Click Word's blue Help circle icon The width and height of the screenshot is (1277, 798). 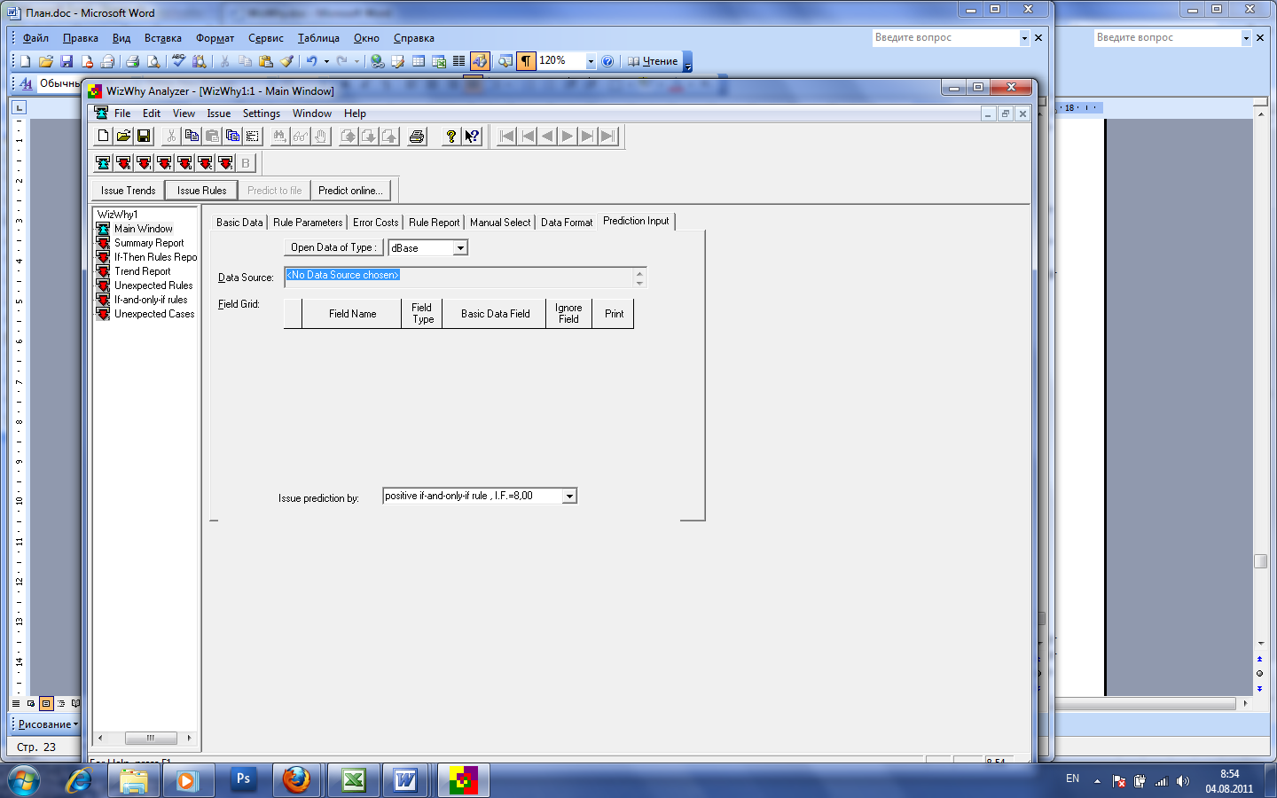(607, 61)
